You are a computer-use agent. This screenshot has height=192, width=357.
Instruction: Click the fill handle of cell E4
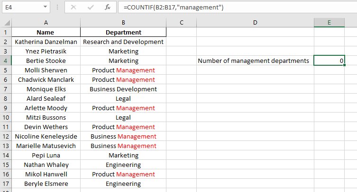345,65
